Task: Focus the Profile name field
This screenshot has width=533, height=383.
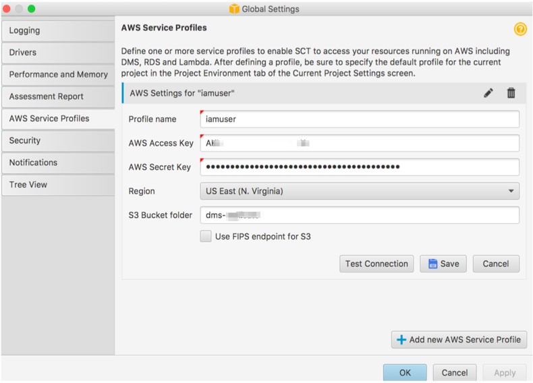Action: 360,119
